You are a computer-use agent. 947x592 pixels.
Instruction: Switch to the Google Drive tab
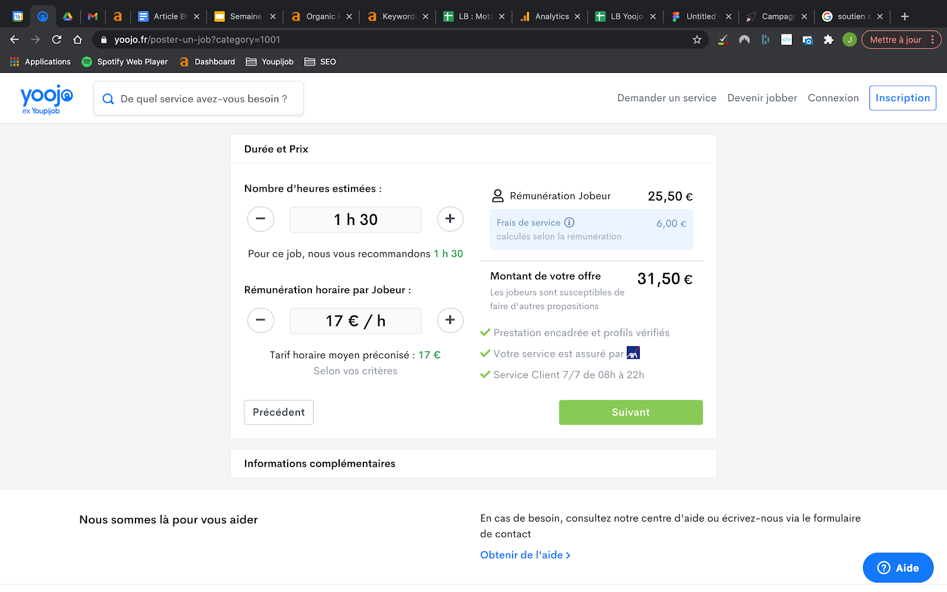tap(68, 17)
